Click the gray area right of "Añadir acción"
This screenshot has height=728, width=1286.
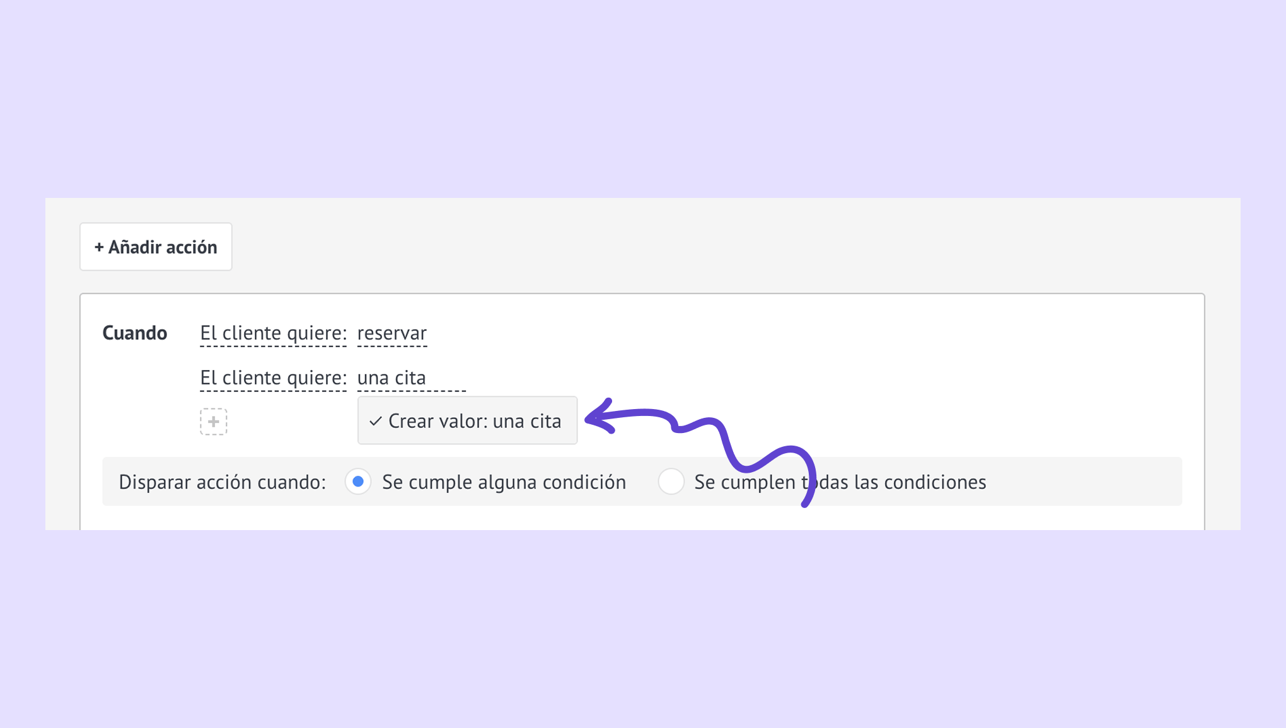coord(693,247)
